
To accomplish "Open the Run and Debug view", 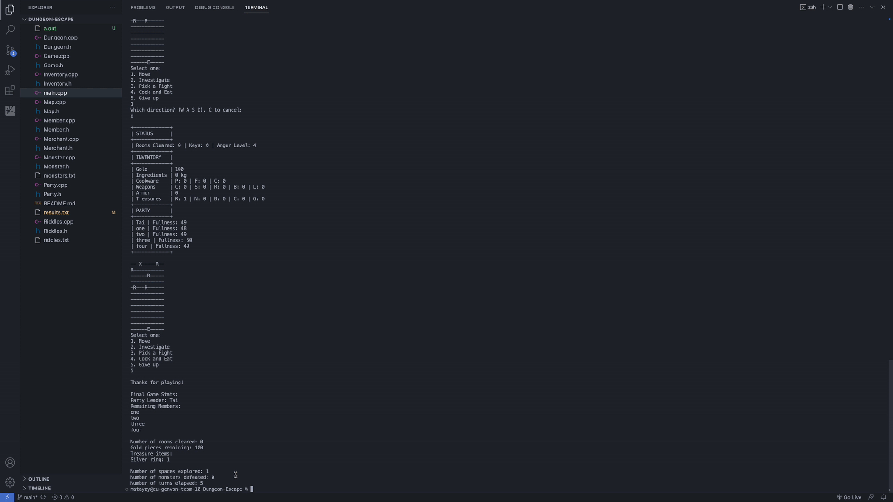I will click(10, 70).
